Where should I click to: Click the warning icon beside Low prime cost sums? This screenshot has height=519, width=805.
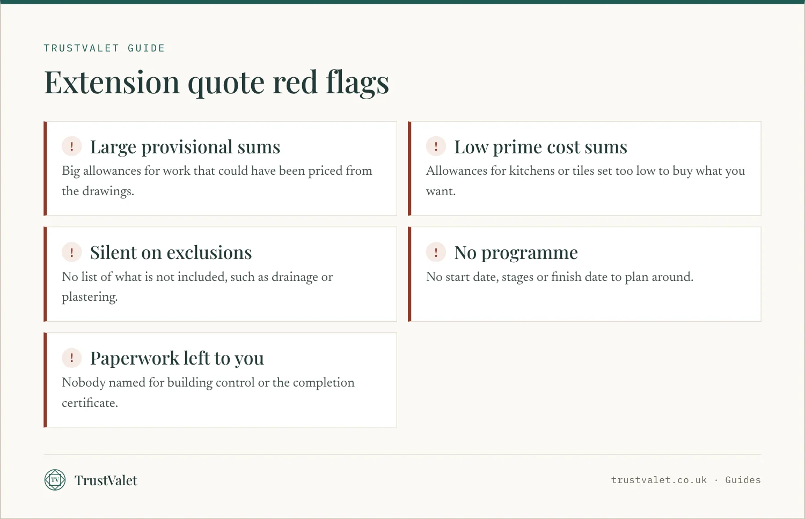tap(436, 146)
